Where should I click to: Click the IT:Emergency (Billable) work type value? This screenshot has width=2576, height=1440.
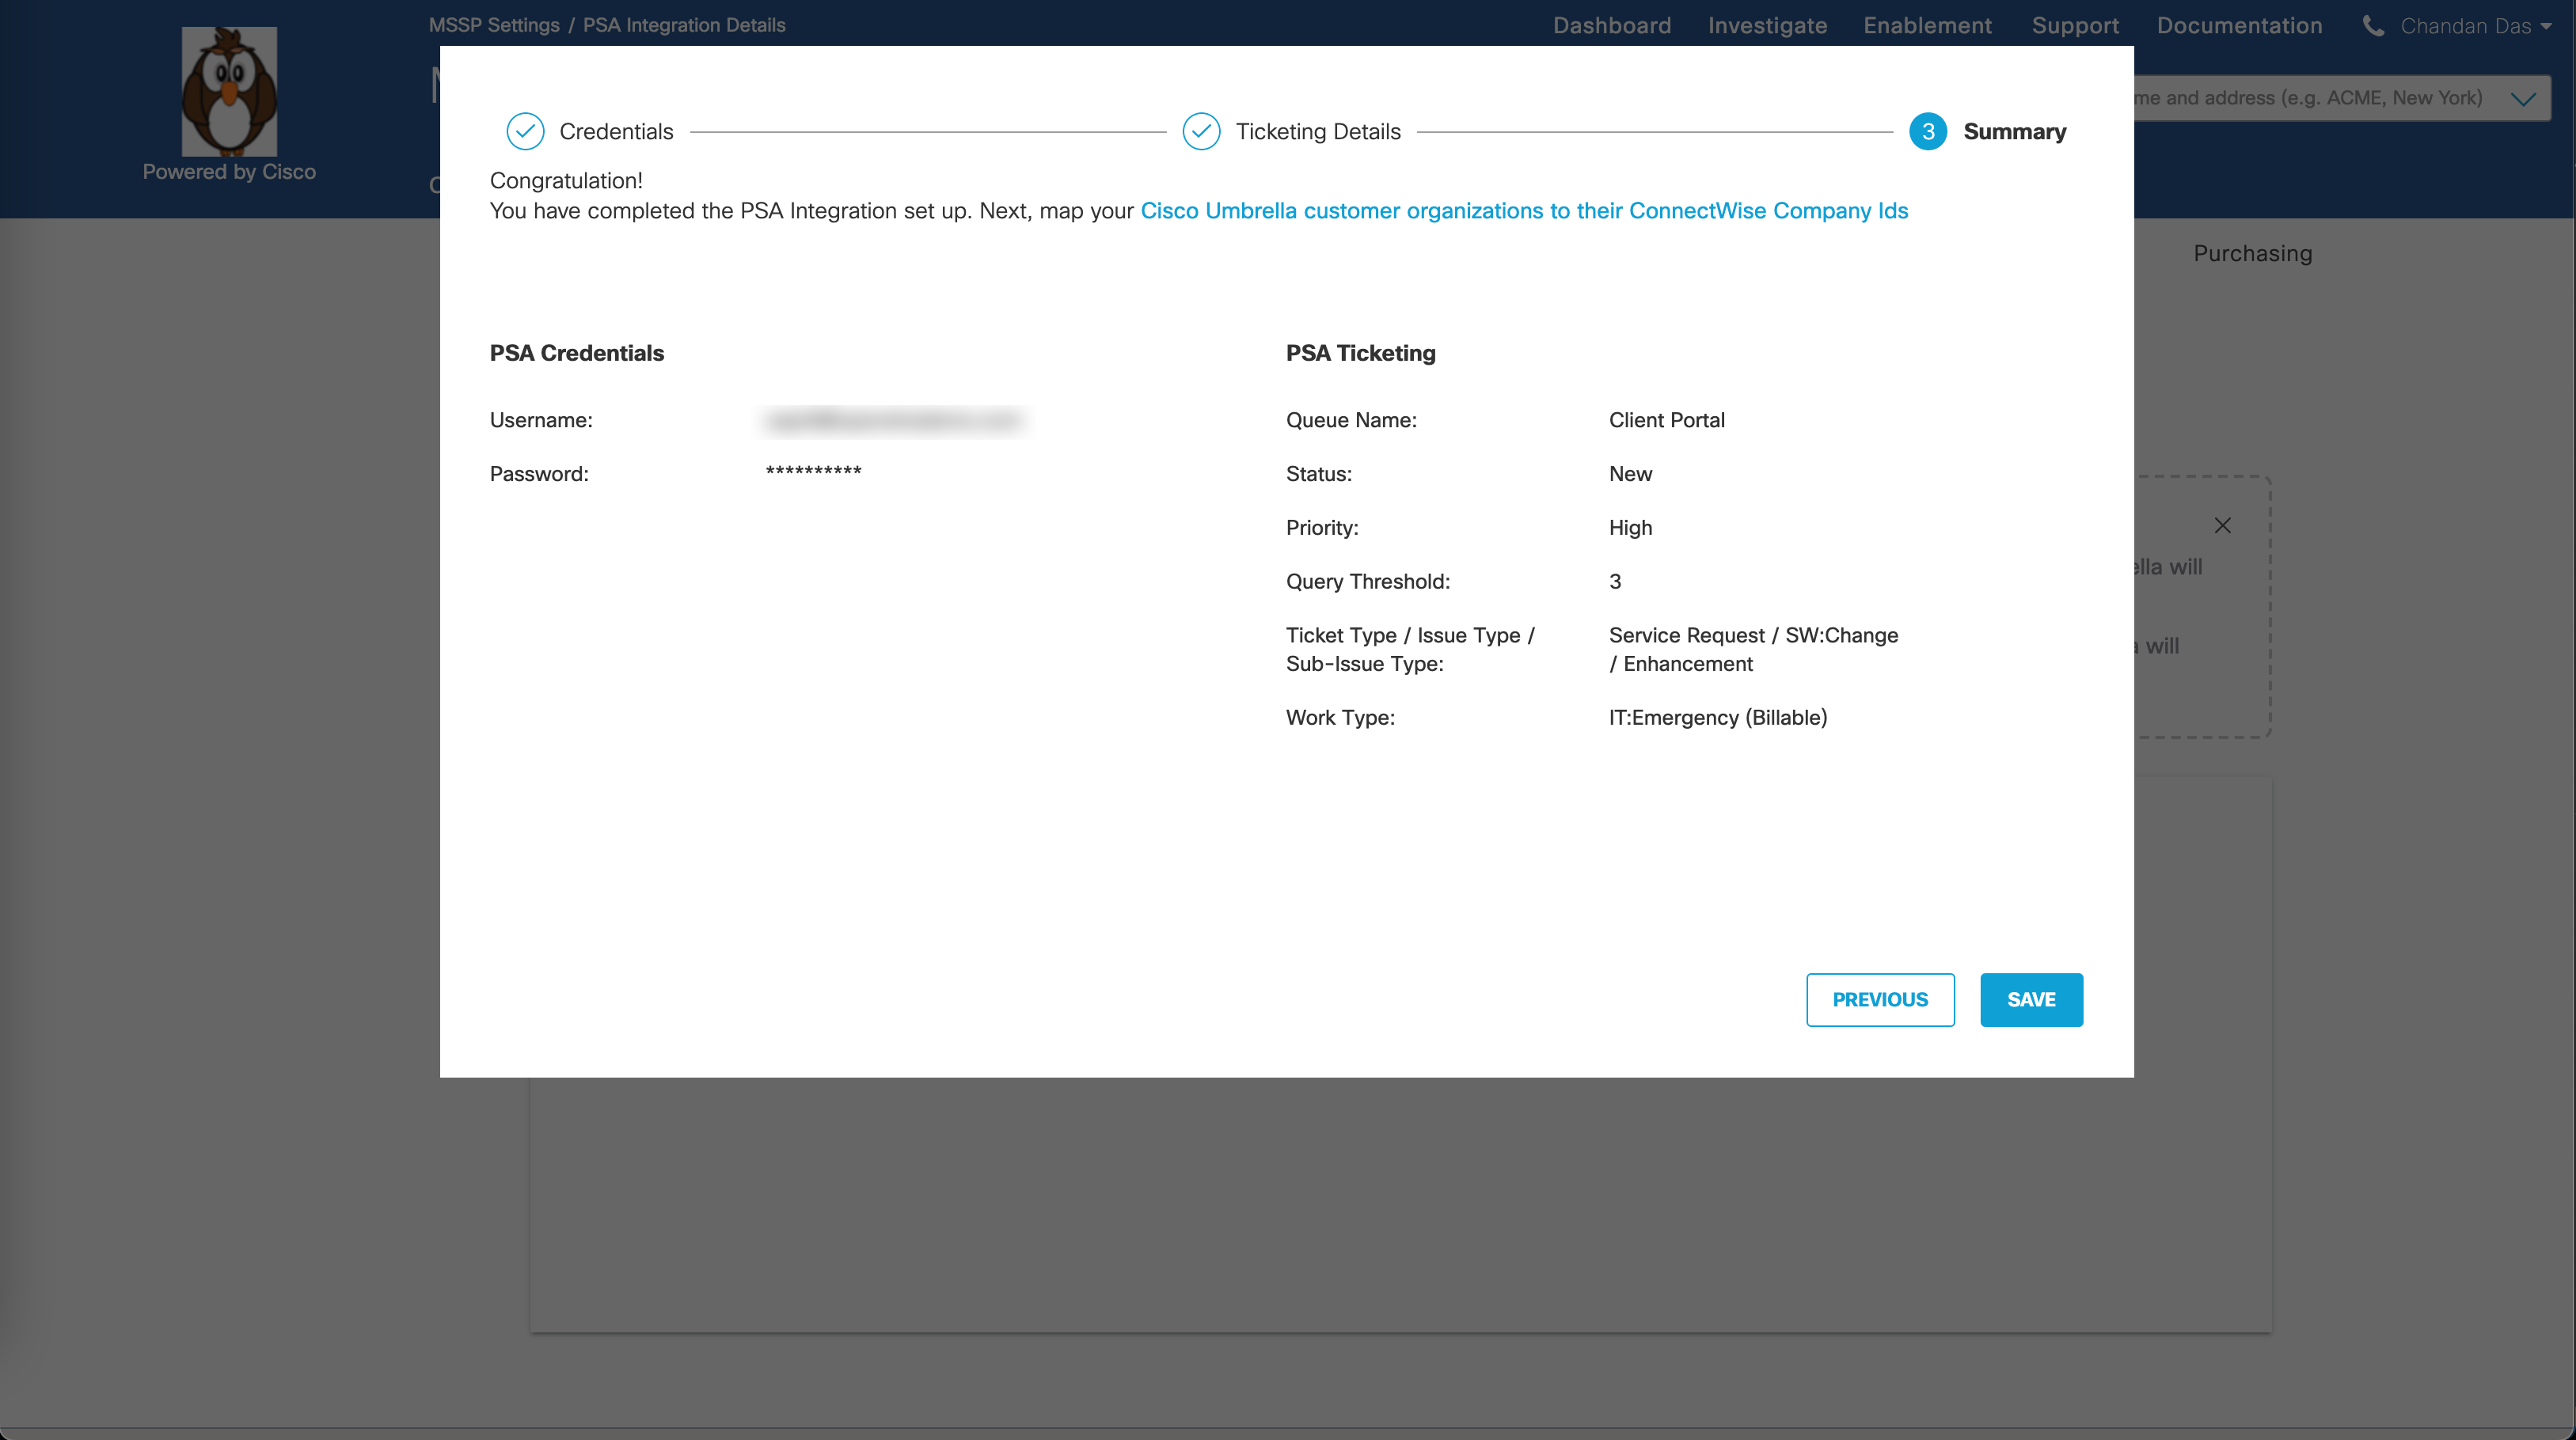1717,718
